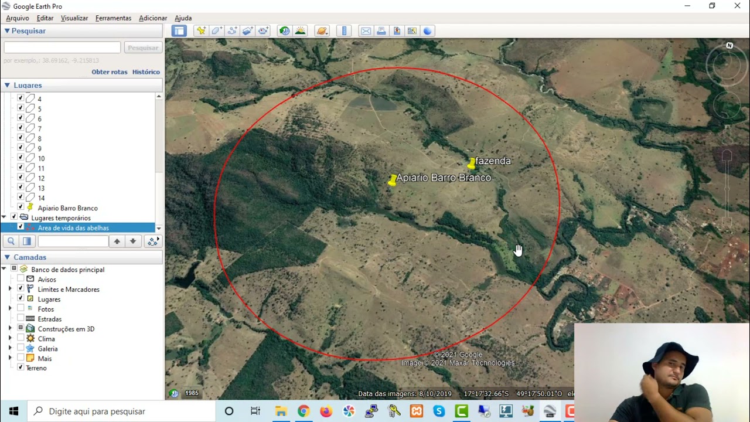The width and height of the screenshot is (750, 422).
Task: Enable the 'Estradas' layer checkbox
Action: (21, 318)
